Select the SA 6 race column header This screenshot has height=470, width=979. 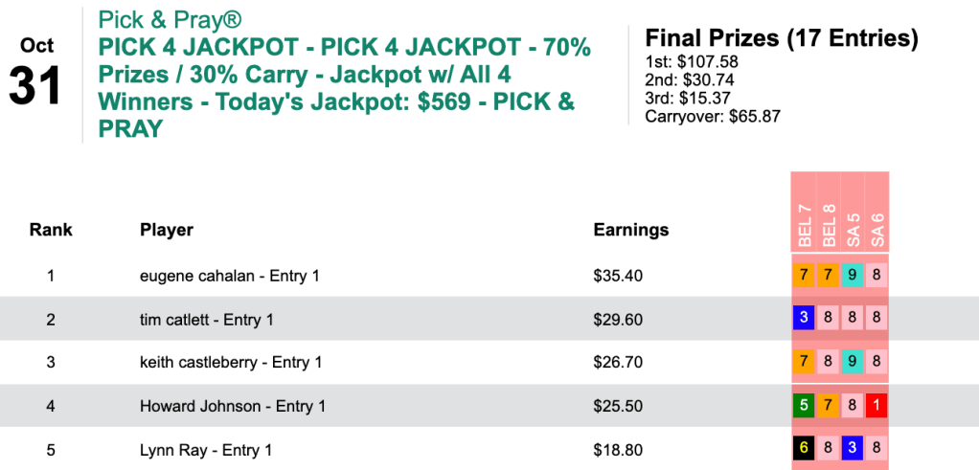click(877, 227)
